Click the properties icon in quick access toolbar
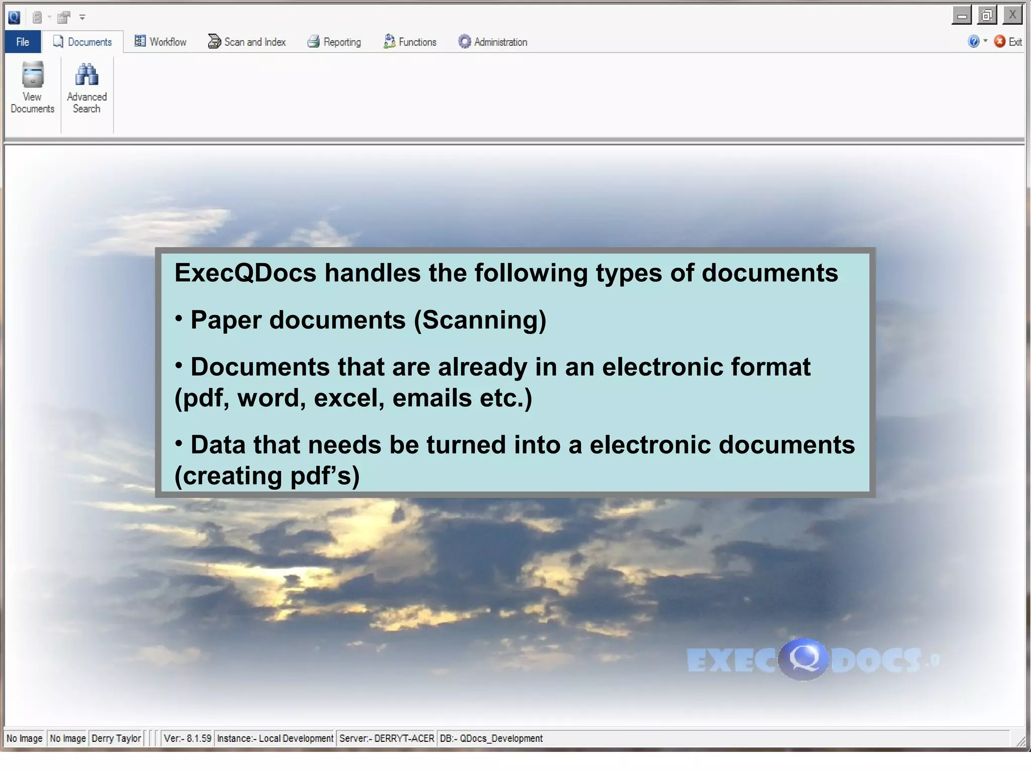The width and height of the screenshot is (1031, 773). [63, 18]
